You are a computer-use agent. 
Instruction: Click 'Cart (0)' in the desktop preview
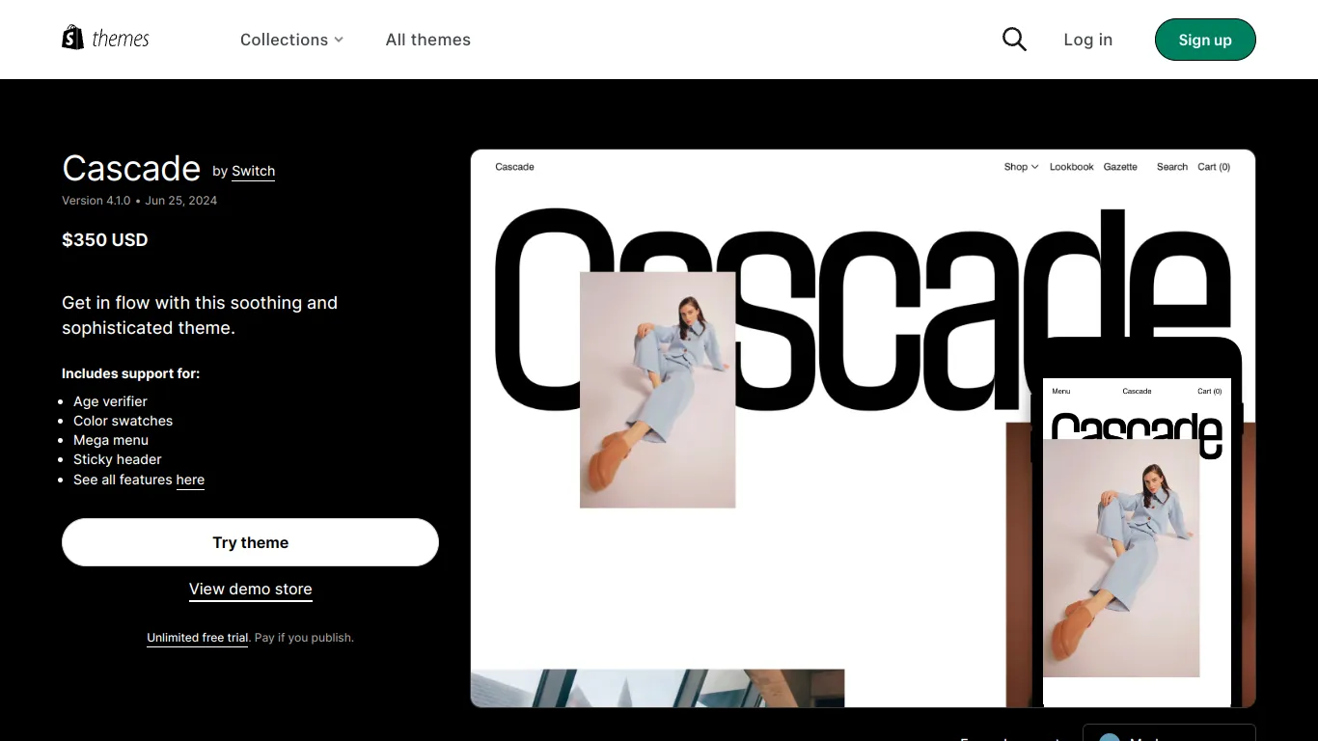(1214, 167)
